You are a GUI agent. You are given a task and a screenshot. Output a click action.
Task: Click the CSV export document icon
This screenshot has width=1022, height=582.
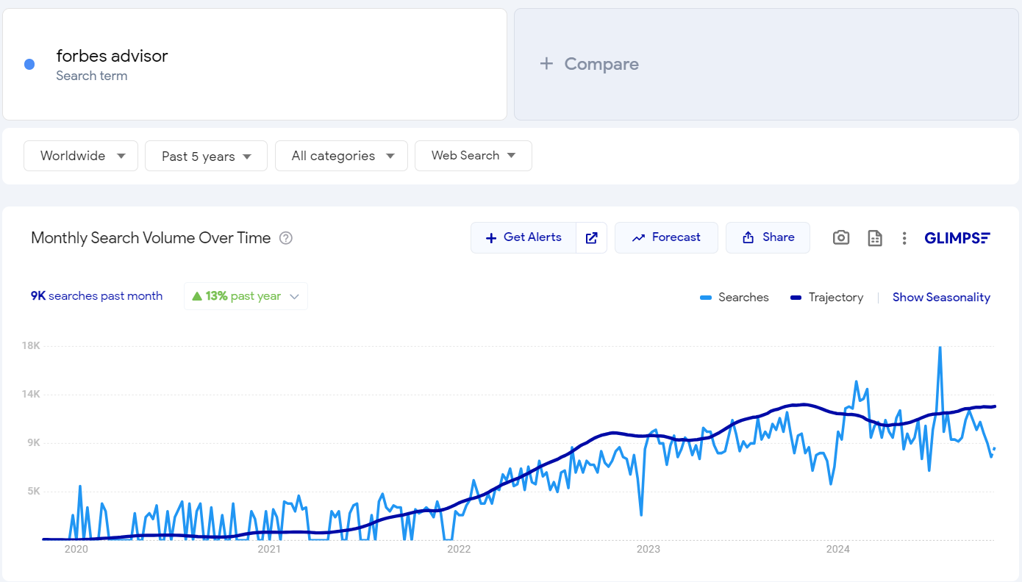(x=875, y=238)
